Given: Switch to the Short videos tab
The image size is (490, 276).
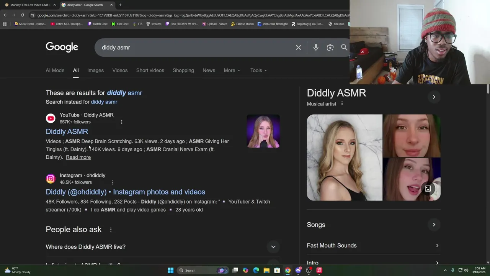Looking at the screenshot, I should (150, 70).
